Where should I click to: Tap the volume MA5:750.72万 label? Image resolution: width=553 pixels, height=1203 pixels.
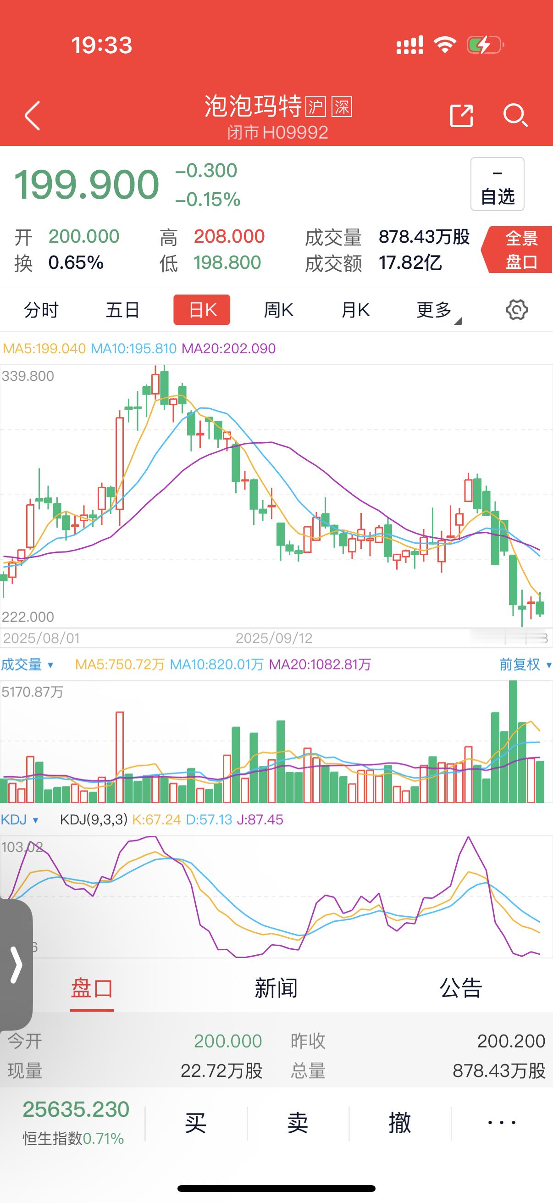pos(120,664)
